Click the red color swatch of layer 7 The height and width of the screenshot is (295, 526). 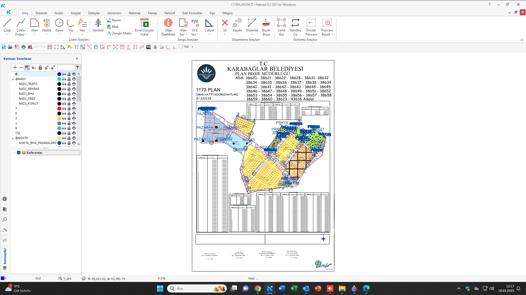pos(59,109)
